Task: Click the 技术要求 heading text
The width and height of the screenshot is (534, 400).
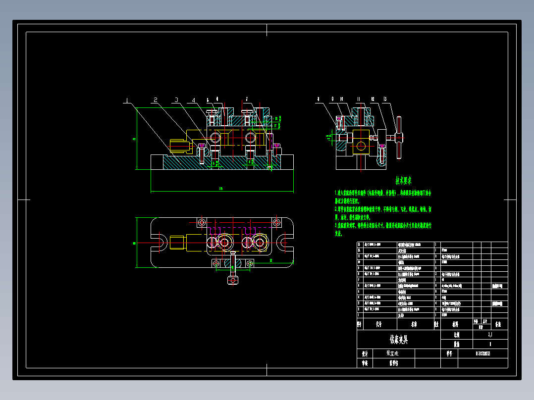Action: click(x=403, y=180)
